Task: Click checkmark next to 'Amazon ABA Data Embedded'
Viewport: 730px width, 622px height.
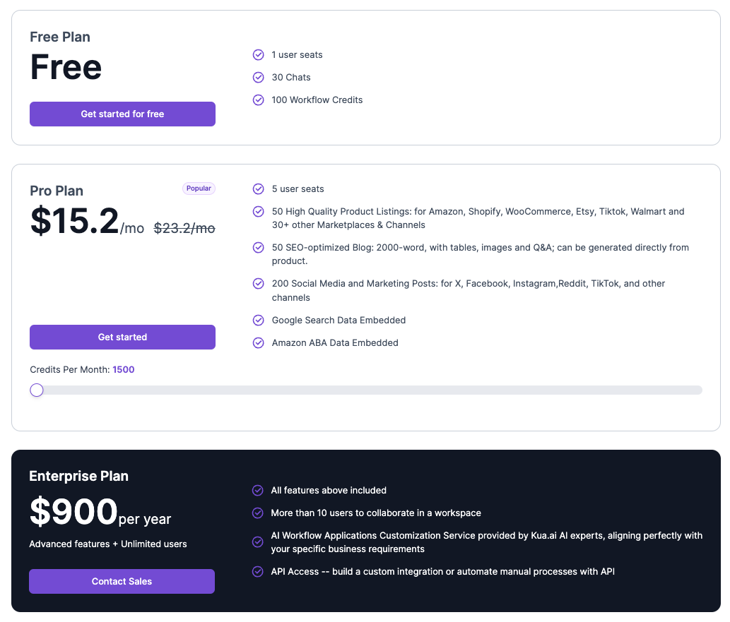Action: pyautogui.click(x=259, y=343)
